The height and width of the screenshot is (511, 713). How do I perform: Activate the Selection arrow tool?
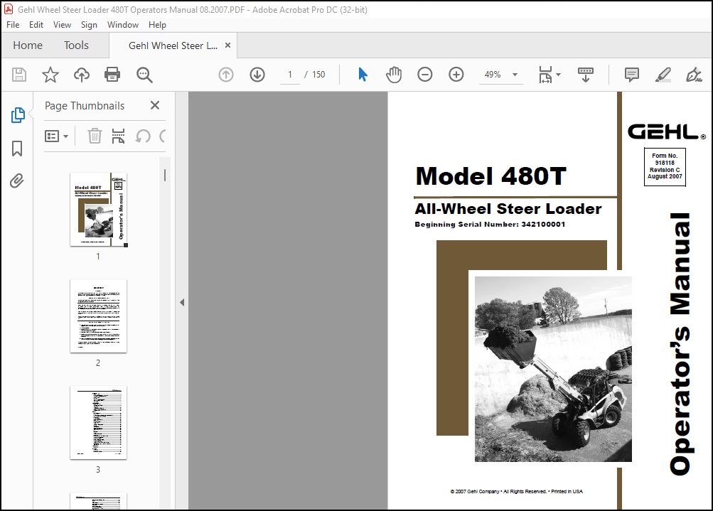[363, 75]
